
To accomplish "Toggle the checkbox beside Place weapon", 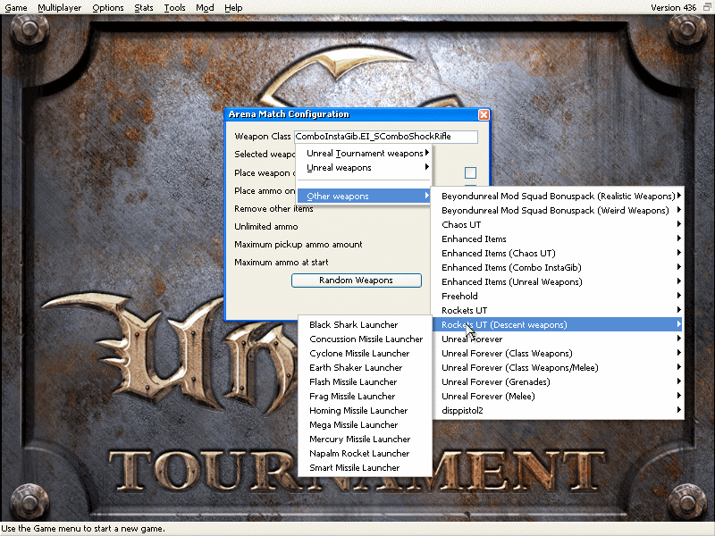I will coord(470,173).
